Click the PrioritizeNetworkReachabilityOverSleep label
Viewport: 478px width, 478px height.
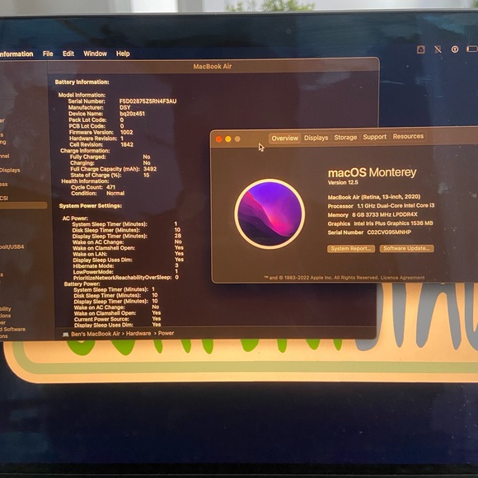pos(123,278)
